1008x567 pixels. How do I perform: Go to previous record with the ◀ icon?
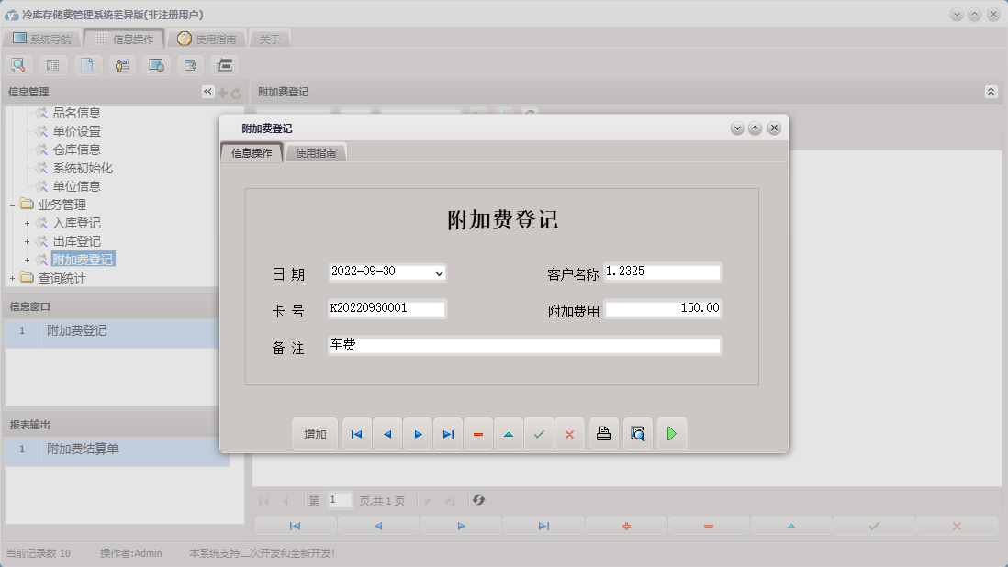pyautogui.click(x=386, y=433)
